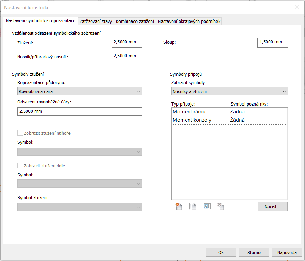Go to Nastavení okrajových podmínek tab
Screen dimensions: 305x261
(x=189, y=22)
